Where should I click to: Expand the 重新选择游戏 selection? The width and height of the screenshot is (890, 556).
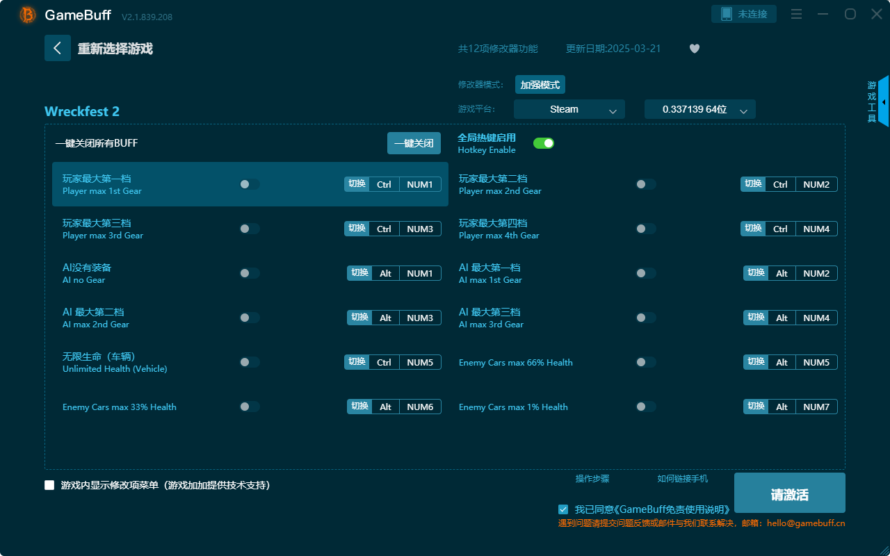click(x=115, y=48)
